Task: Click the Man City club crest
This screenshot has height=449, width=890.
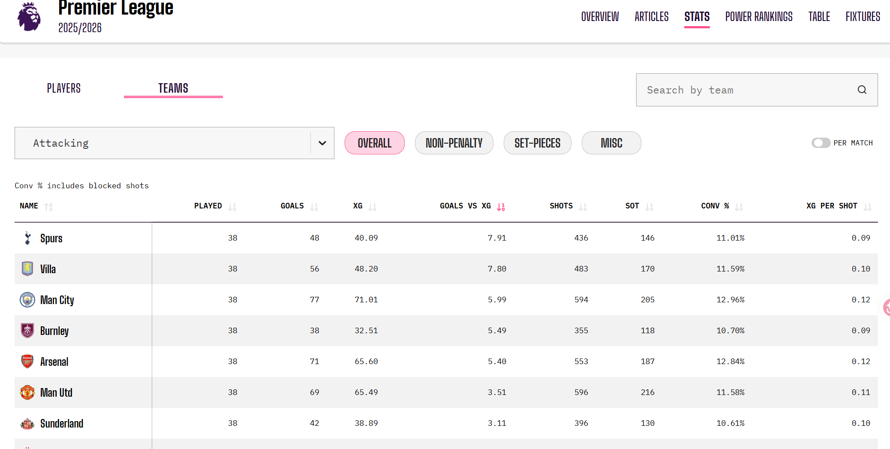Action: pos(27,300)
